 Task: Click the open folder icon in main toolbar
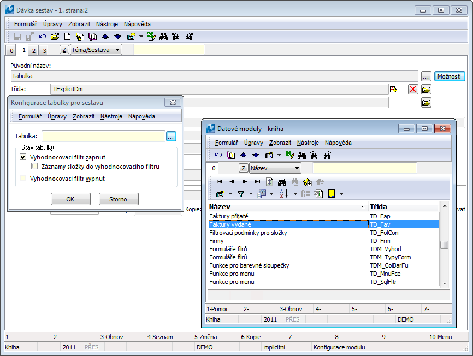point(55,37)
